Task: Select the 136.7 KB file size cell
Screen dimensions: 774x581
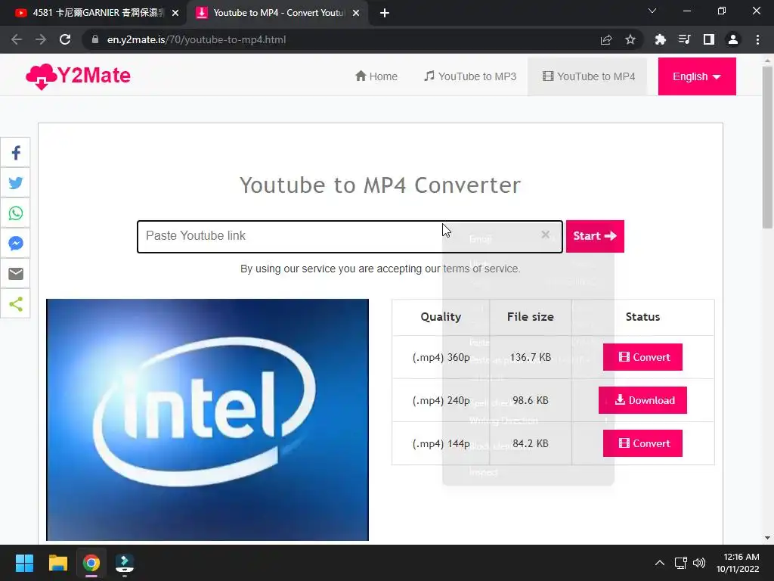Action: click(x=531, y=357)
